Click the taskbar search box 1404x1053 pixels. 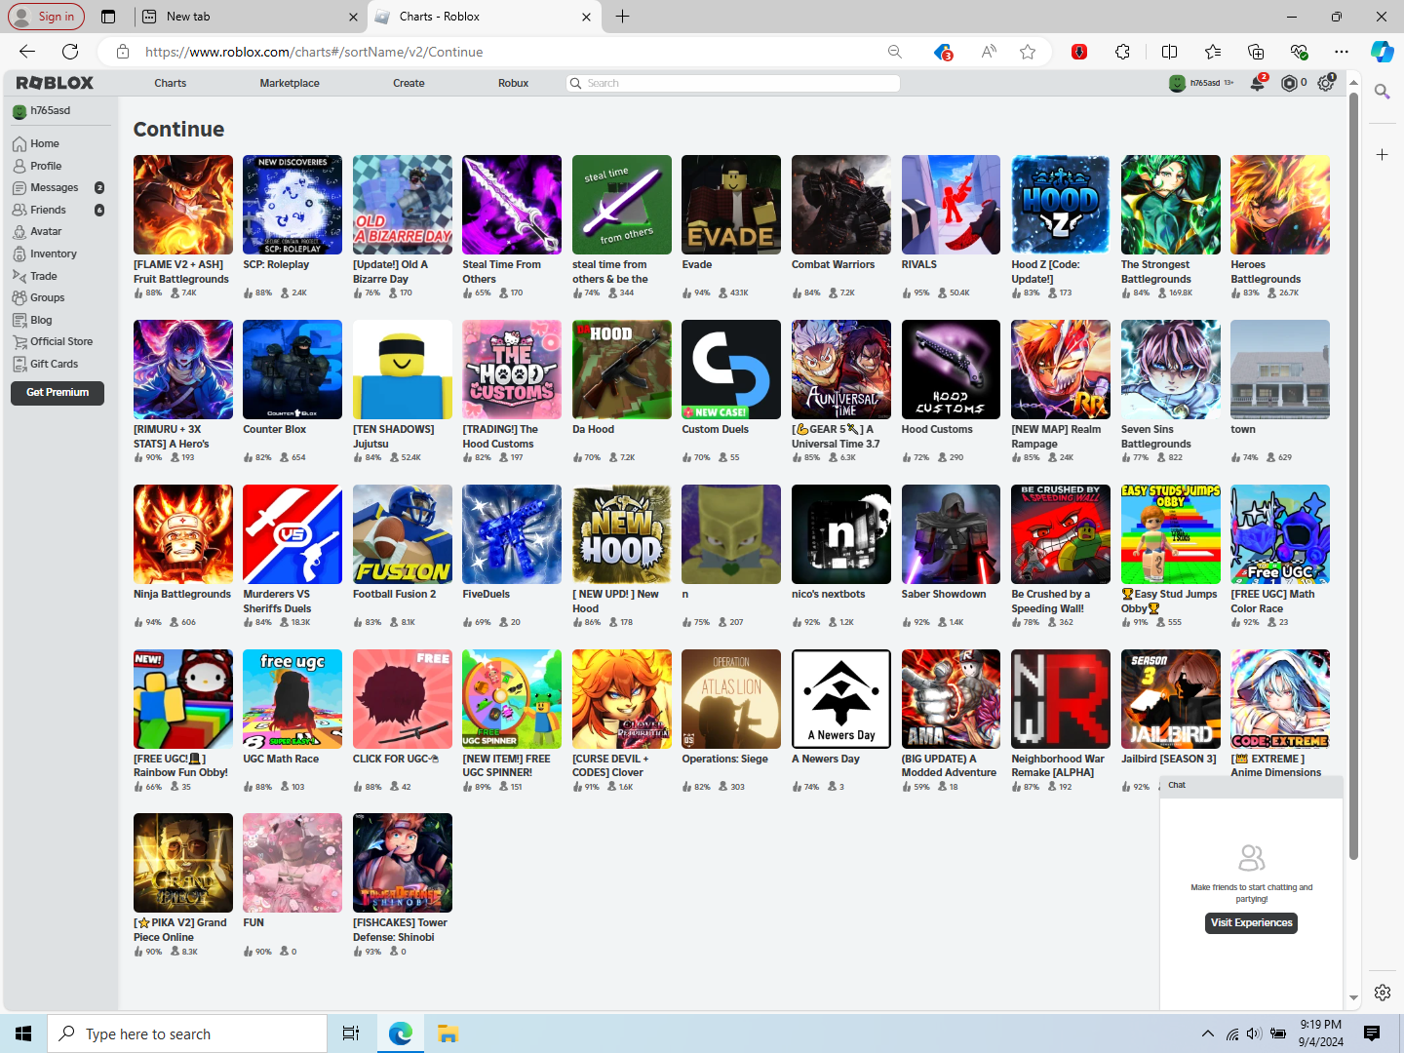(187, 1033)
